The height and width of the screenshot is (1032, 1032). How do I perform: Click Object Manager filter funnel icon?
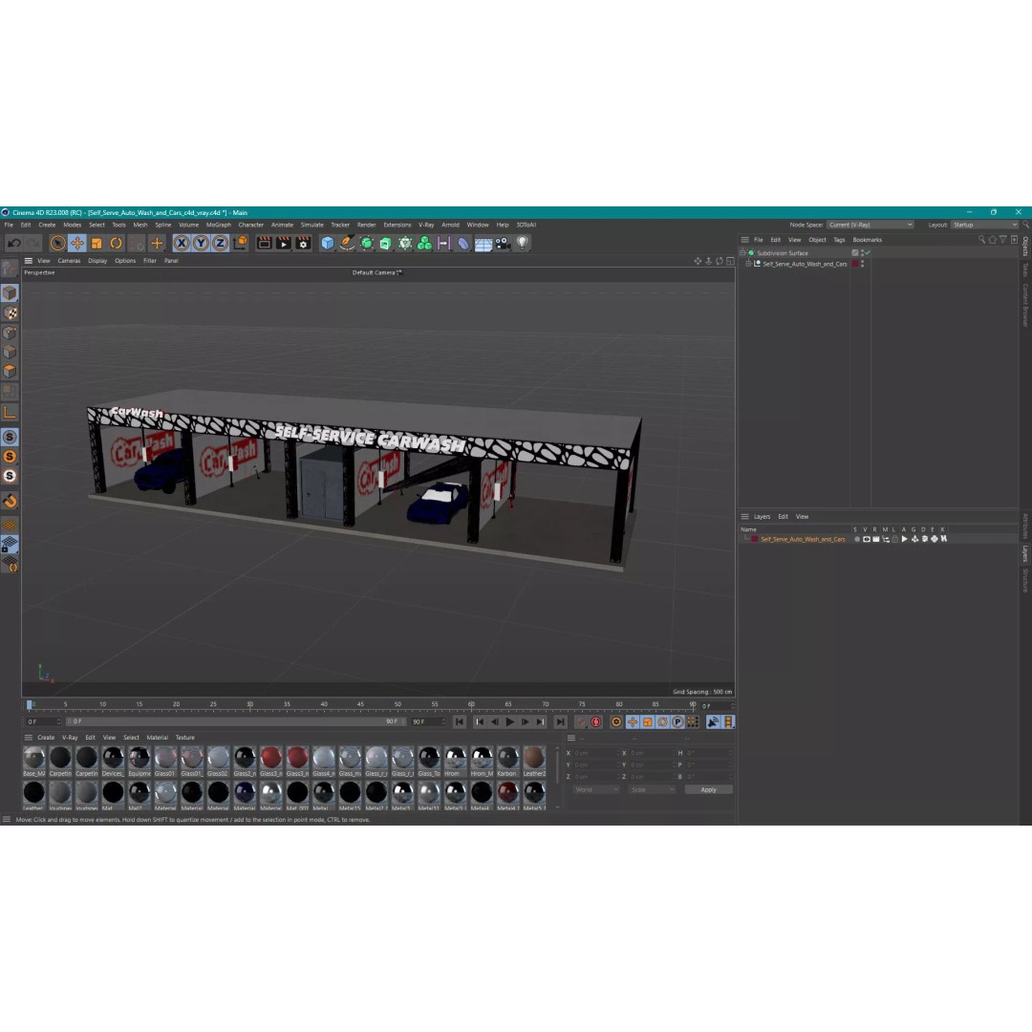point(1003,240)
